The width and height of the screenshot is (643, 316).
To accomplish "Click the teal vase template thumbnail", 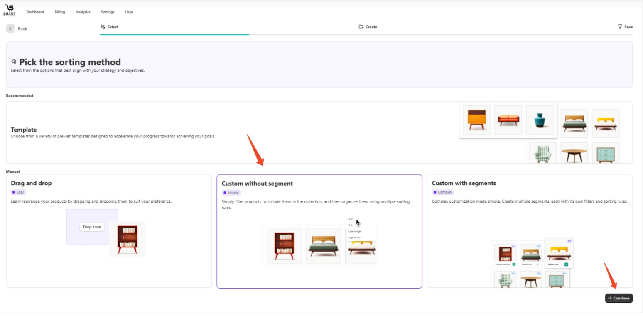I will click(x=540, y=120).
